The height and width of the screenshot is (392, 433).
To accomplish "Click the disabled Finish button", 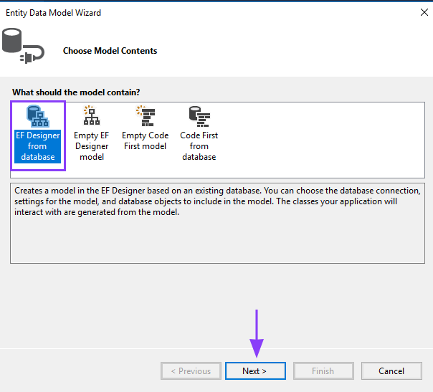I will [323, 371].
